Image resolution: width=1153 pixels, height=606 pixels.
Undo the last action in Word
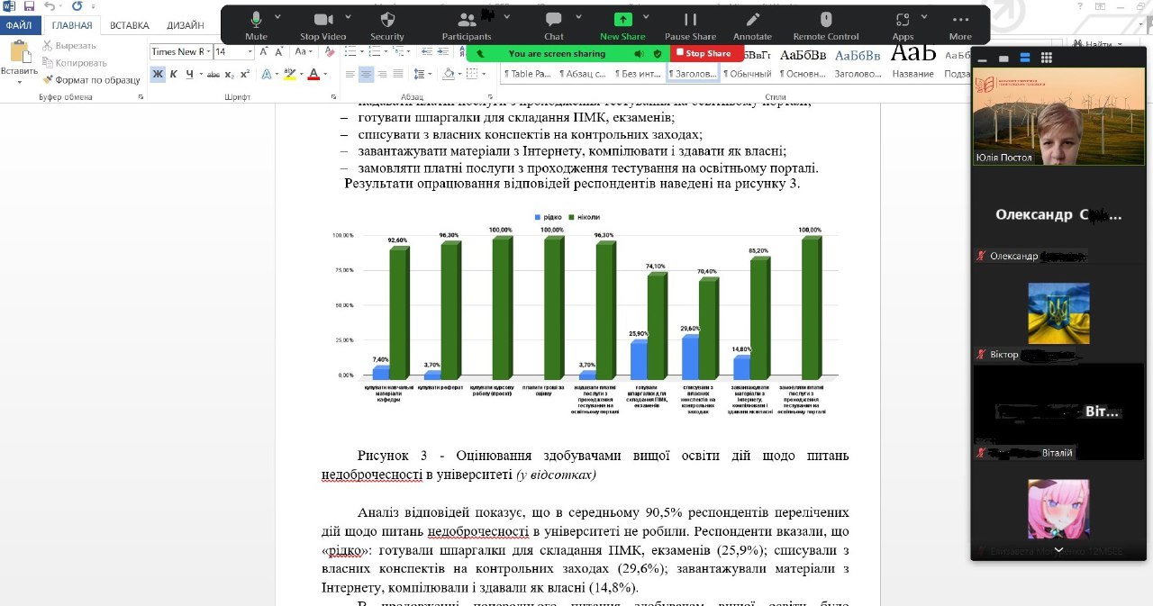(x=49, y=6)
